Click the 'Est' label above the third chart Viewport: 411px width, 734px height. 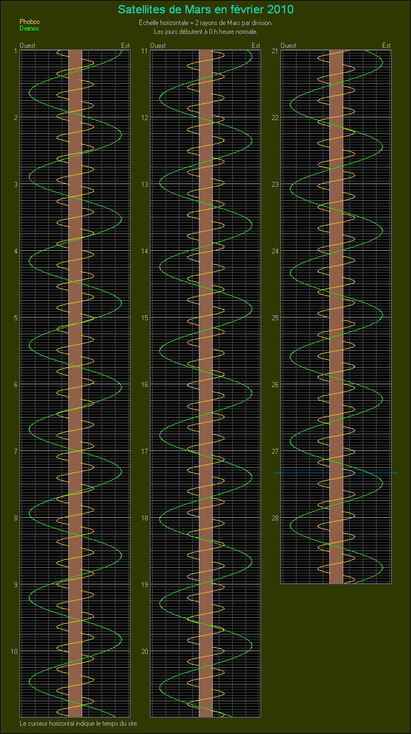[387, 46]
